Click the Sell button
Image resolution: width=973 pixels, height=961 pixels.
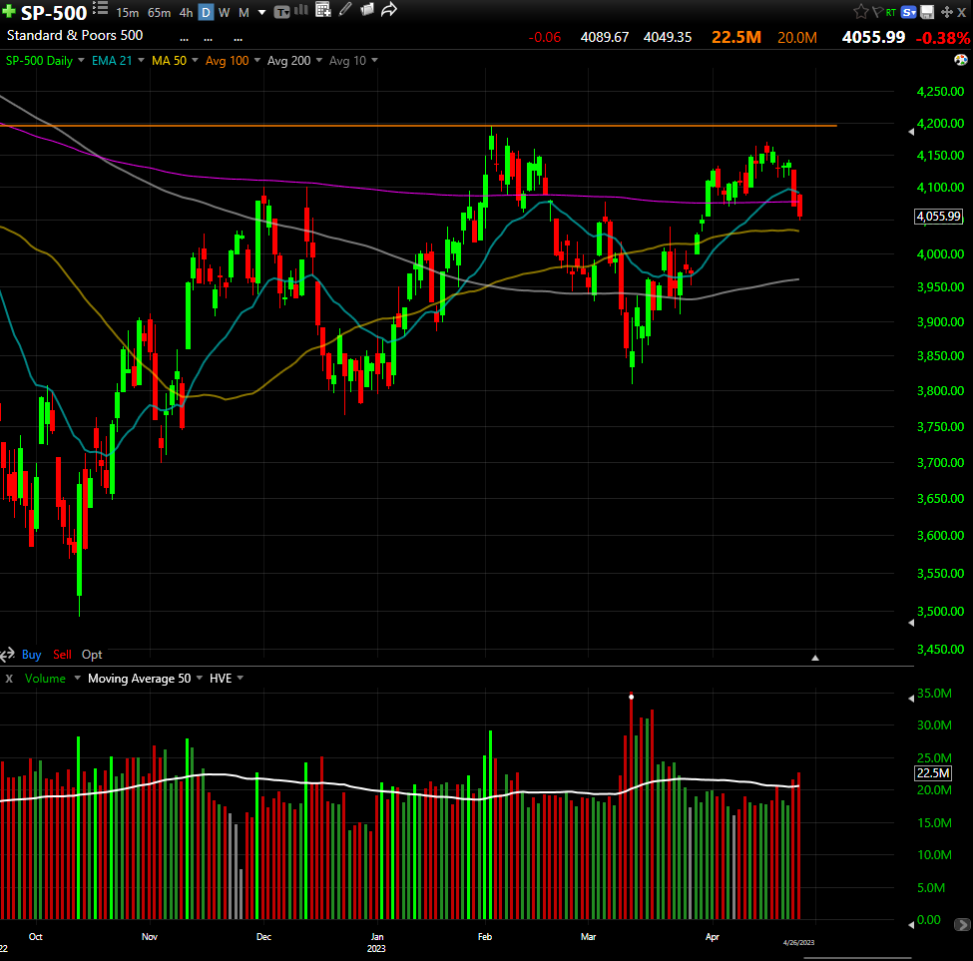coord(62,655)
